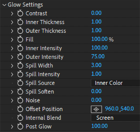This screenshot has height=132, width=140.
Task: Expand the Inner Intensity property arrow
Action: 12,48
